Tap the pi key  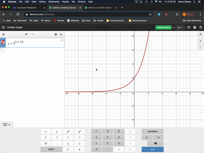[79, 149]
